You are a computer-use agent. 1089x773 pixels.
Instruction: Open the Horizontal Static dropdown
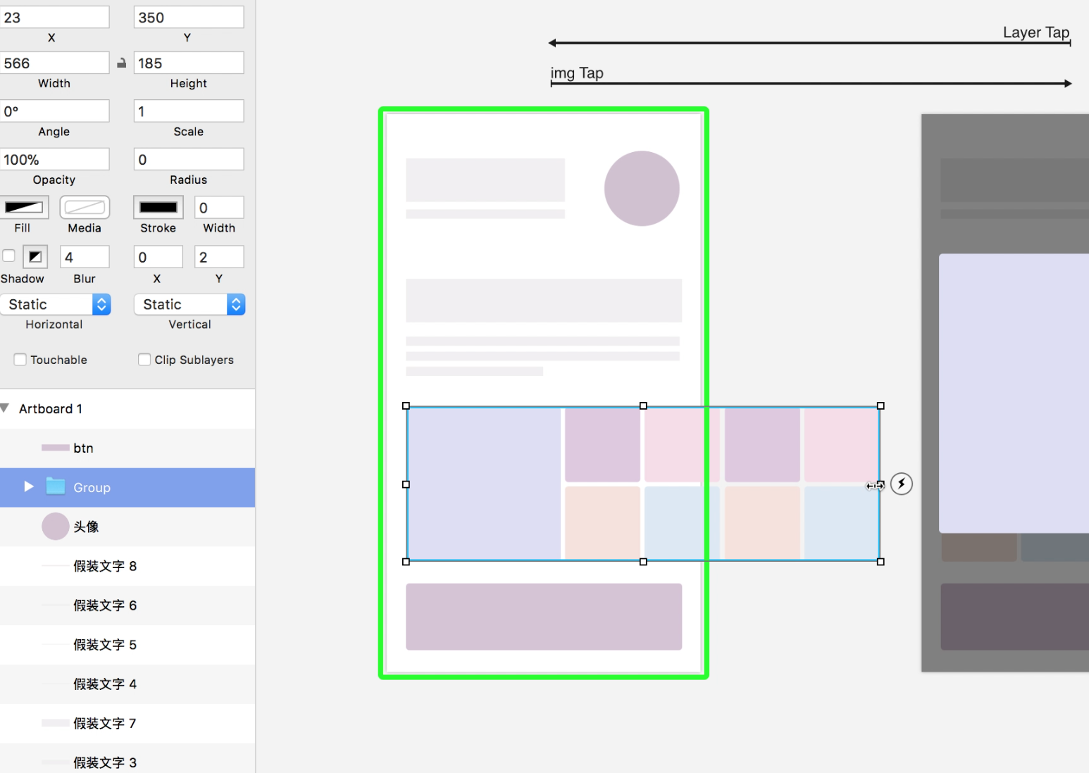(56, 304)
